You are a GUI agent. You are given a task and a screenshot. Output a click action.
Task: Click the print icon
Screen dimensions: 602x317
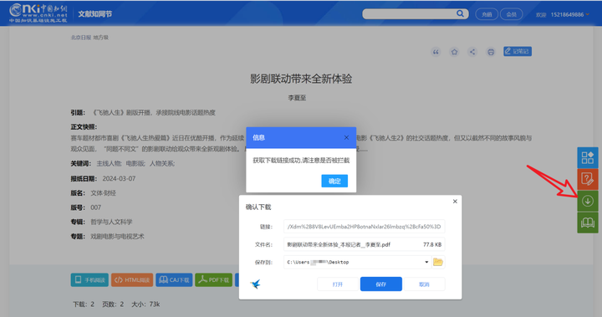tap(491, 52)
